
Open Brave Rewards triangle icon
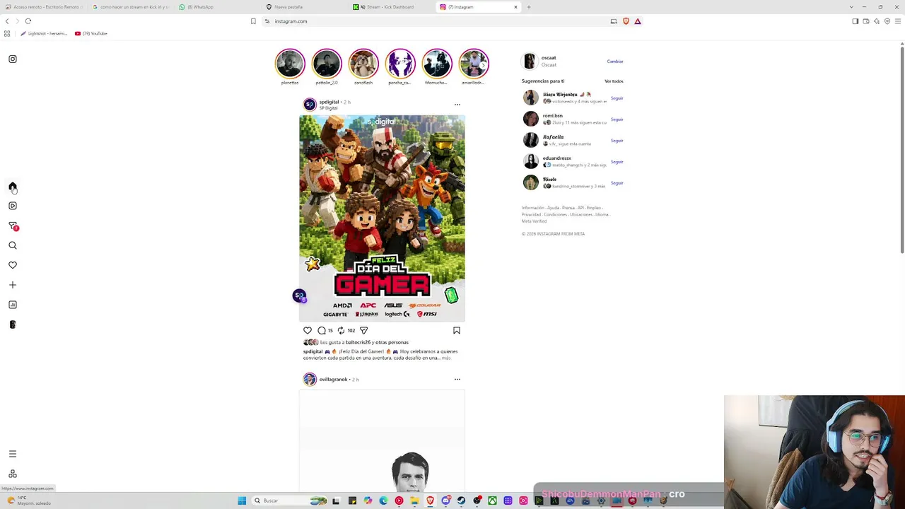click(637, 21)
